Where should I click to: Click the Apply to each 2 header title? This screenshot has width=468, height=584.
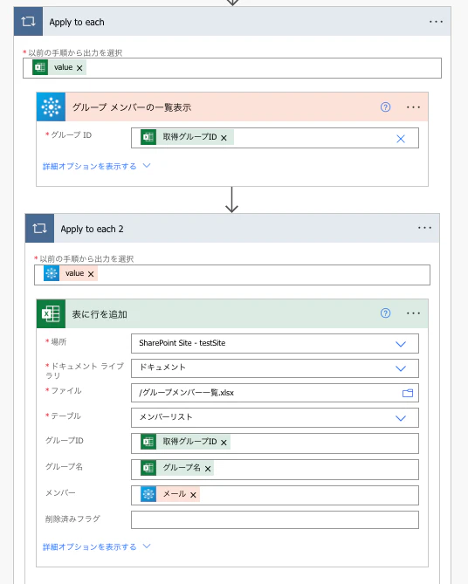(92, 229)
